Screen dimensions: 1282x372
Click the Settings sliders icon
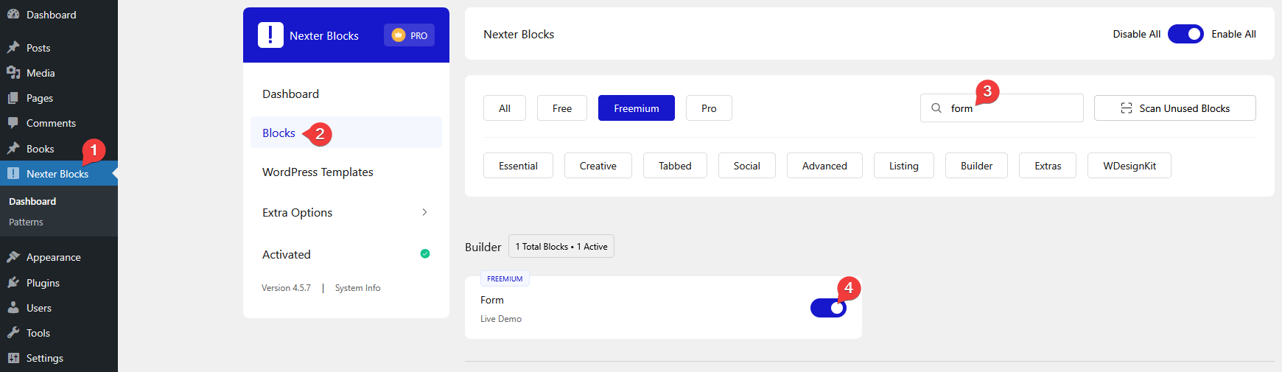[13, 358]
